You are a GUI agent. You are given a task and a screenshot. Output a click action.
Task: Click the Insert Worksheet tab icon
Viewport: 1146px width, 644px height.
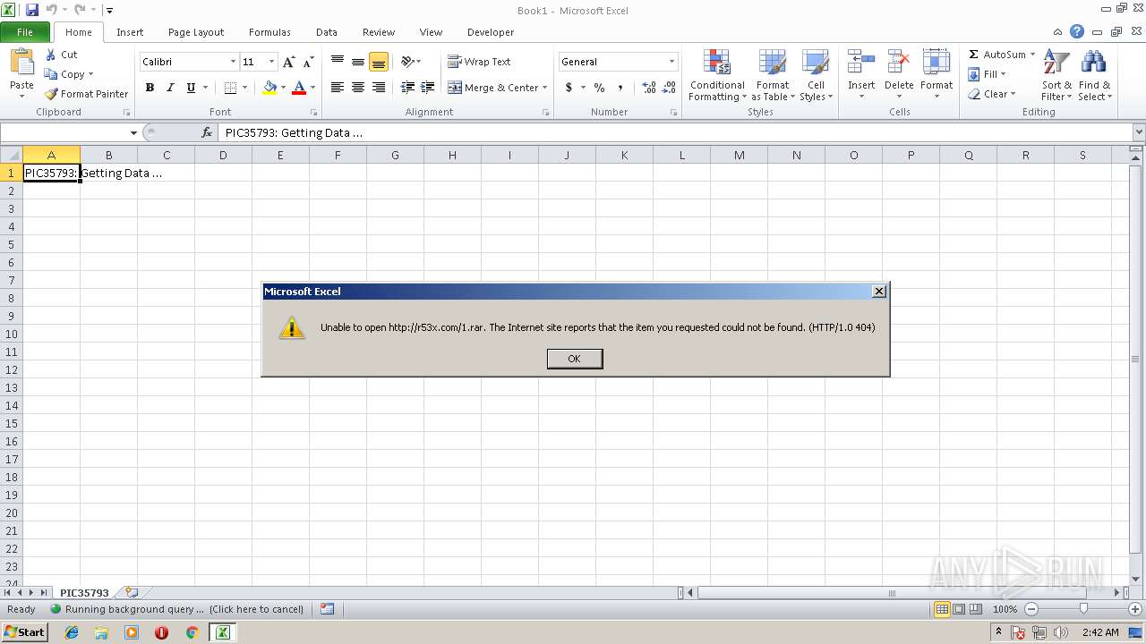(132, 592)
